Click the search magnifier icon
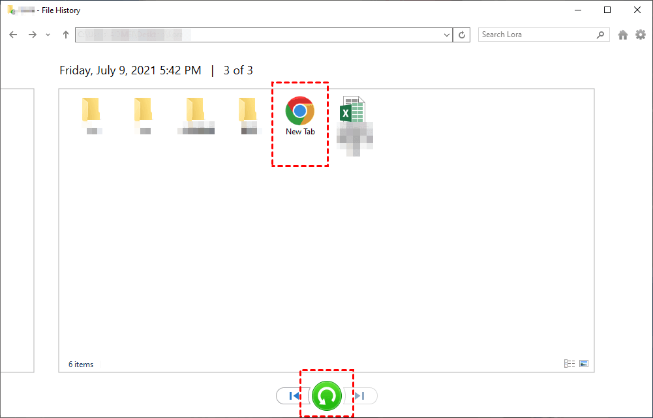653x418 pixels. pyautogui.click(x=600, y=35)
